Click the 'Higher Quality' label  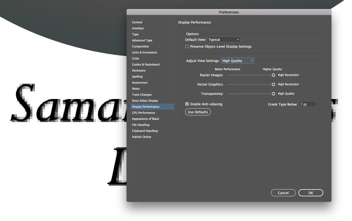coord(272,69)
